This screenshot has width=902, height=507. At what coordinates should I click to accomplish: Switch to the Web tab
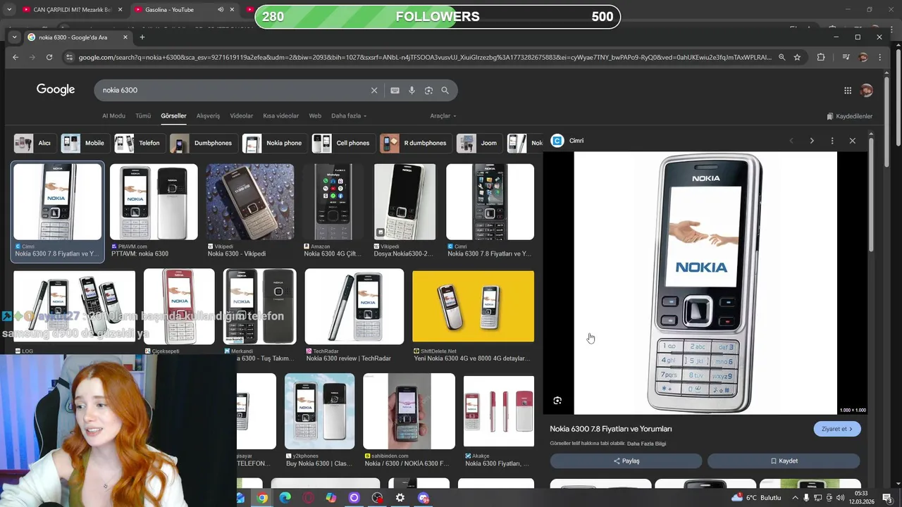pos(315,115)
